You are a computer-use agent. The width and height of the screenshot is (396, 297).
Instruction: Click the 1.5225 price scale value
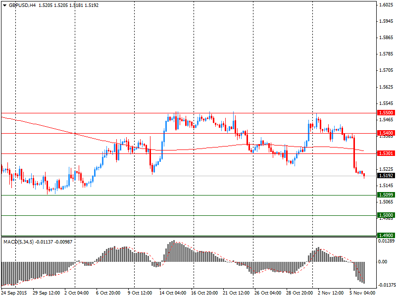(386, 169)
